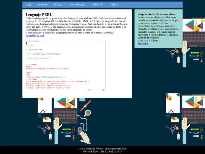Viewport: 205px width, 154px height.
Task: Click the line starting 'A continuacion se muestra'
Action: tap(70, 33)
